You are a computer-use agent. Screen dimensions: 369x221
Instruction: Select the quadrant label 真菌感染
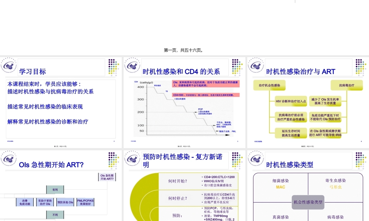coord(280,217)
